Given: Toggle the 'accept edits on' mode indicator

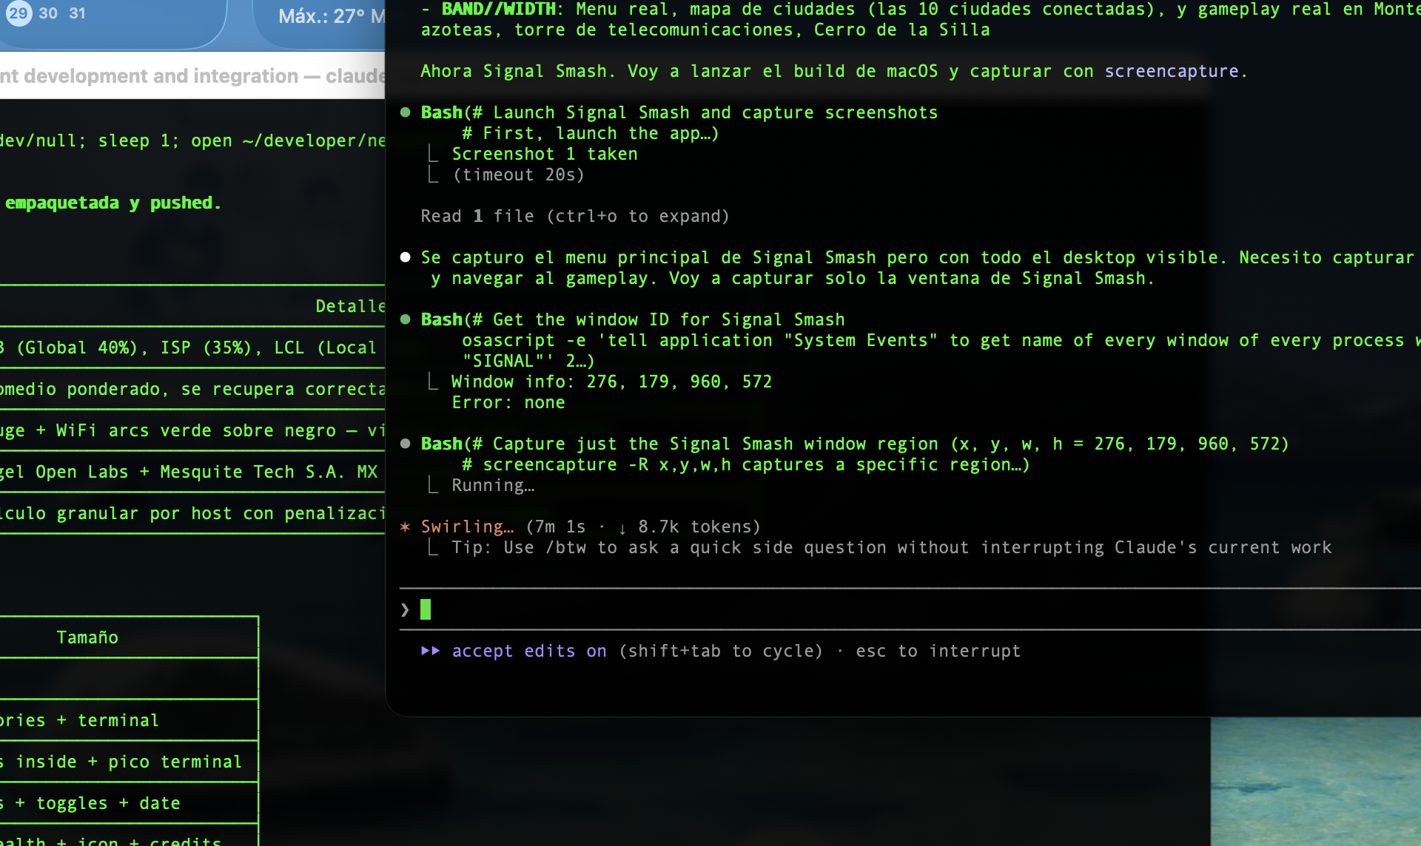Looking at the screenshot, I should [529, 651].
